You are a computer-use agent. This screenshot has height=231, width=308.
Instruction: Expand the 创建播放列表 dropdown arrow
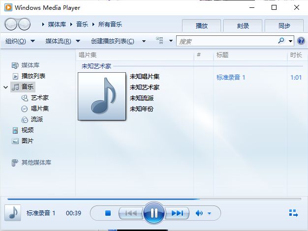click(x=144, y=41)
